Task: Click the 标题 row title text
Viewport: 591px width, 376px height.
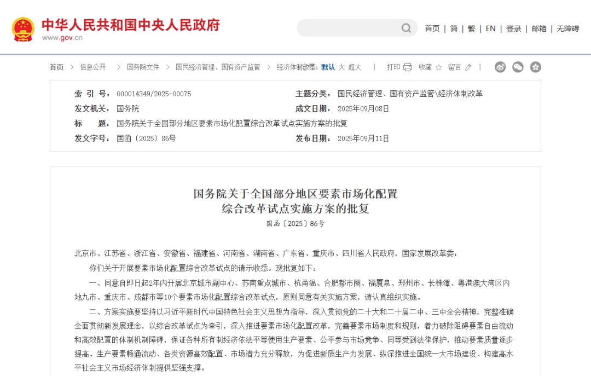Action: [x=232, y=123]
